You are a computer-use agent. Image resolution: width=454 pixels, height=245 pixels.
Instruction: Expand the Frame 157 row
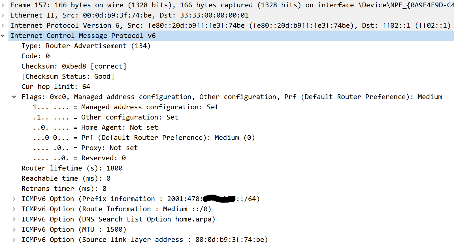[x=3, y=5]
